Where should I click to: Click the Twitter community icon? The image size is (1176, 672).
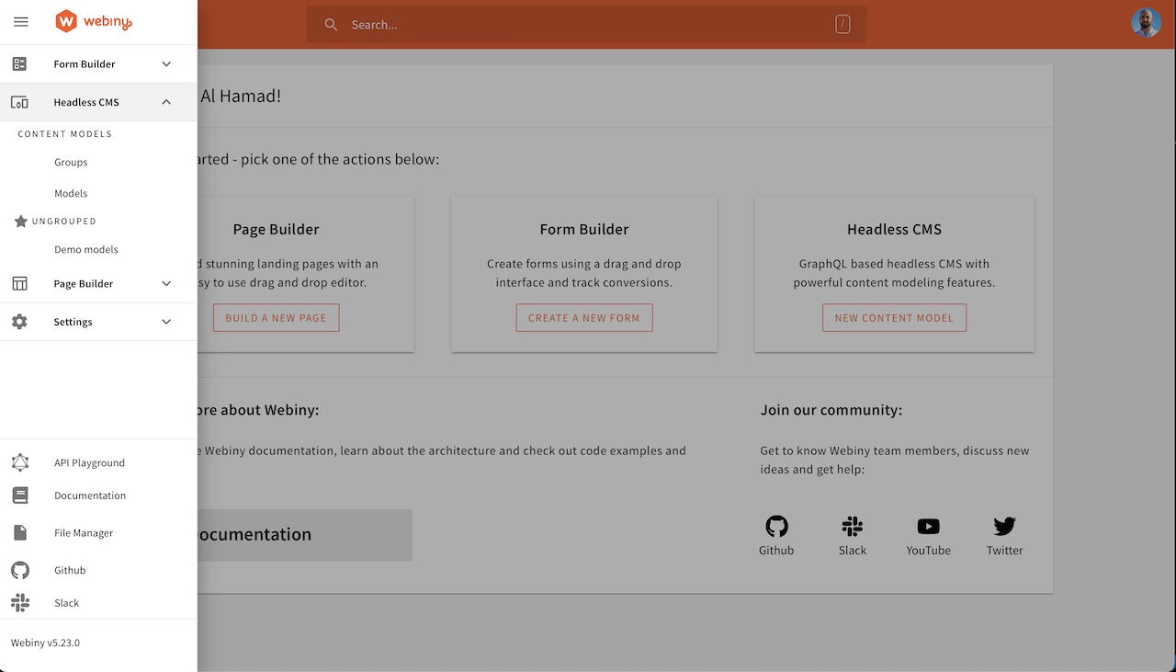click(1003, 525)
